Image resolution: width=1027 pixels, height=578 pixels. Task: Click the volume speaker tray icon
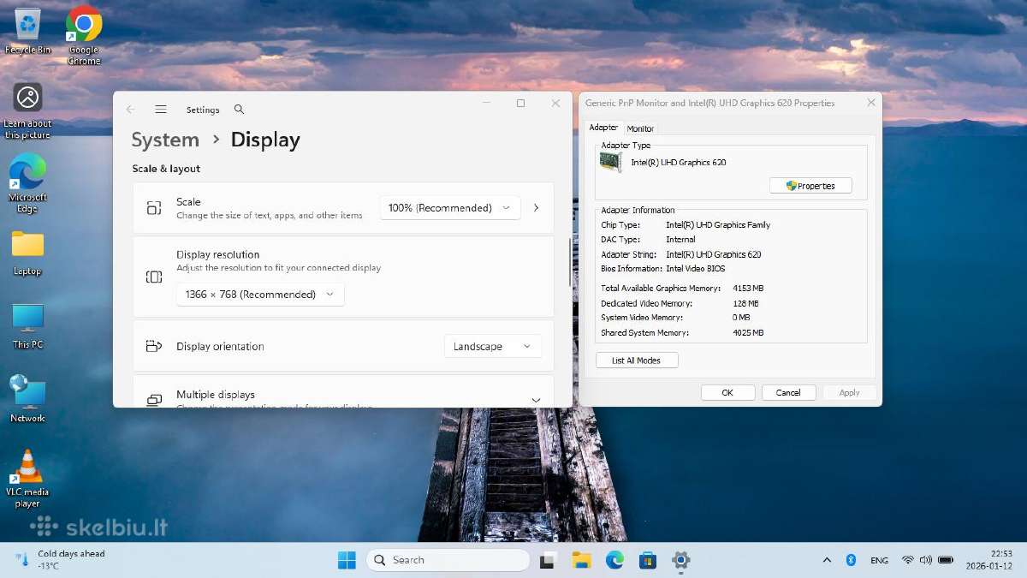pos(925,560)
